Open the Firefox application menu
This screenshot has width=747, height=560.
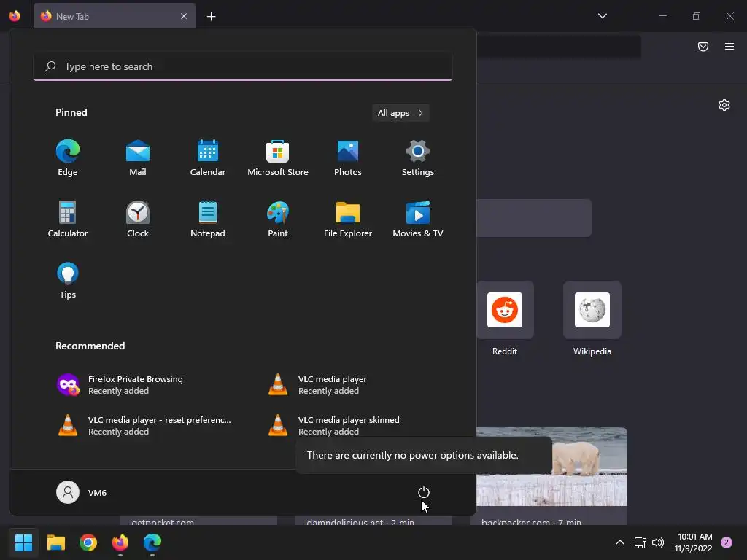tap(729, 47)
